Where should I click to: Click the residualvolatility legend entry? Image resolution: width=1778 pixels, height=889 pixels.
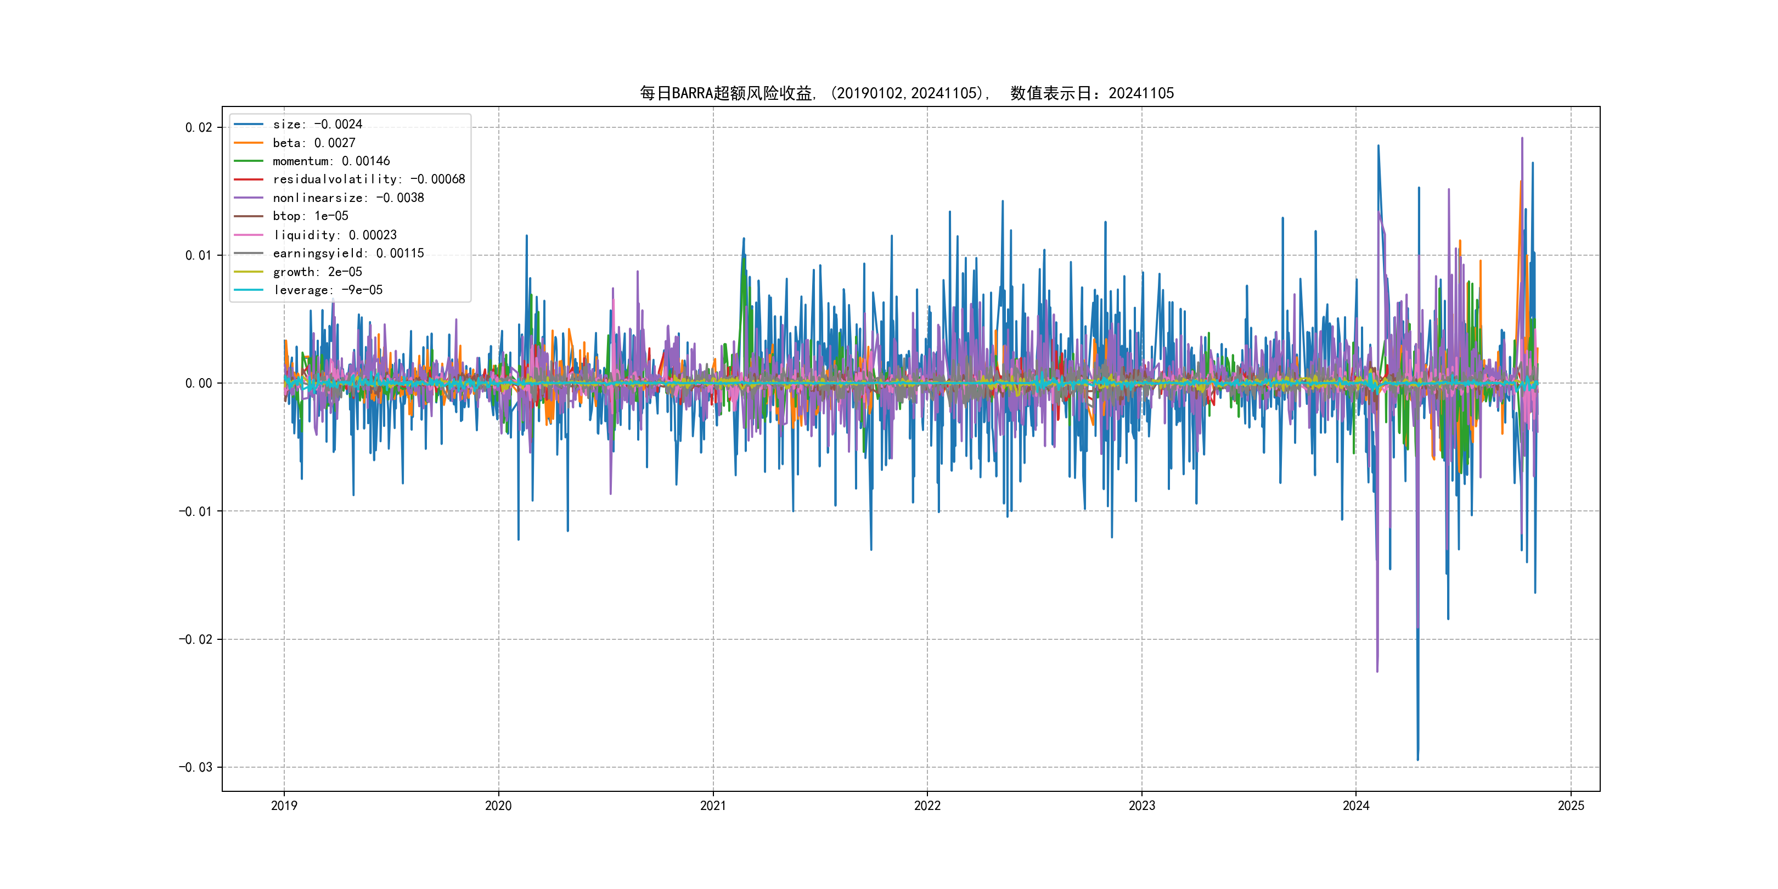[369, 179]
